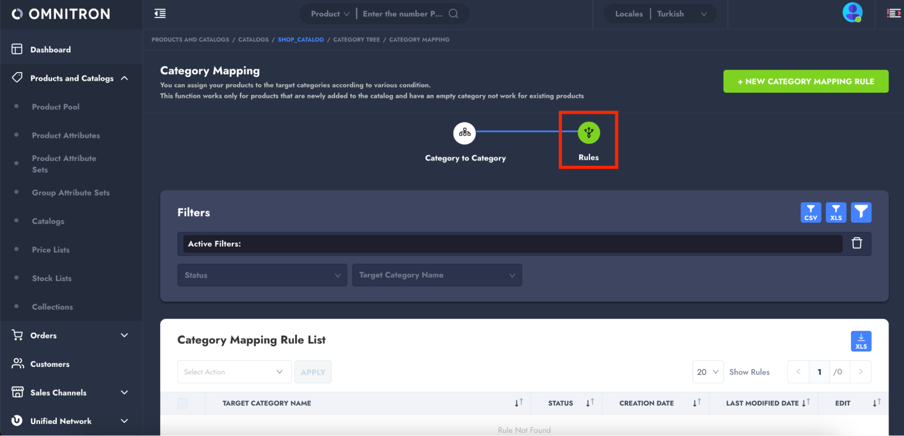The image size is (904, 436).
Task: Sort by Target Category Name column
Action: 518,403
